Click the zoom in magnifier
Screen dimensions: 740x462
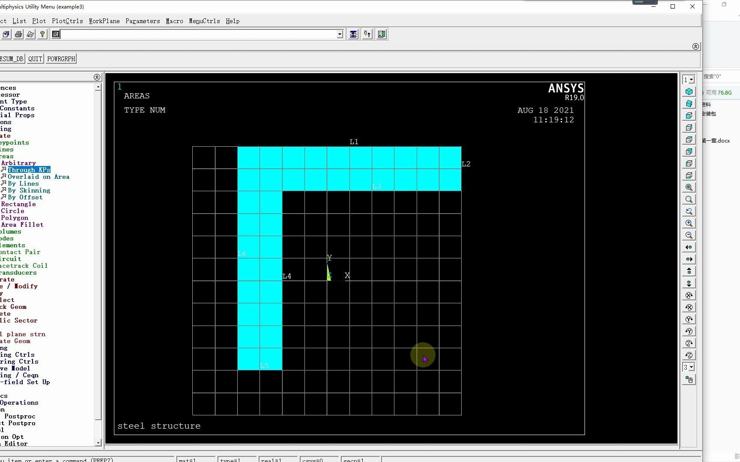click(689, 223)
